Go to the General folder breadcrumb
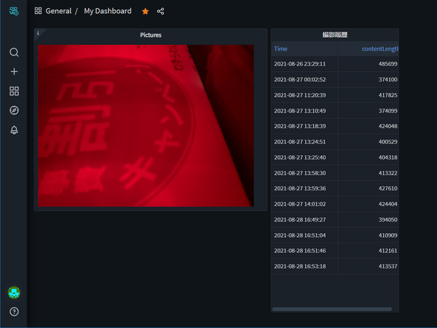The image size is (437, 328). [58, 12]
